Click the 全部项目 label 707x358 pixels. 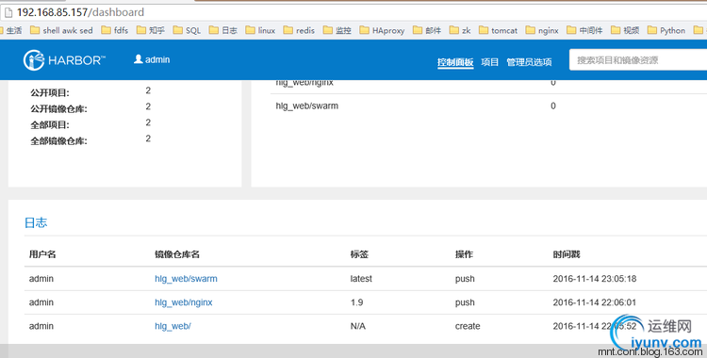50,125
